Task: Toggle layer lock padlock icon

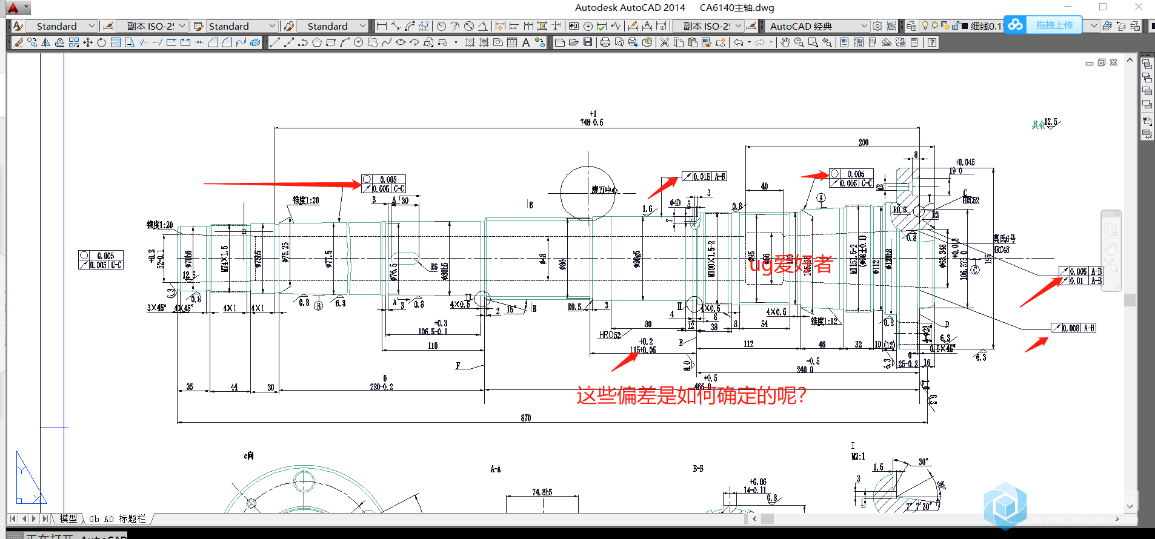Action: coord(956,25)
